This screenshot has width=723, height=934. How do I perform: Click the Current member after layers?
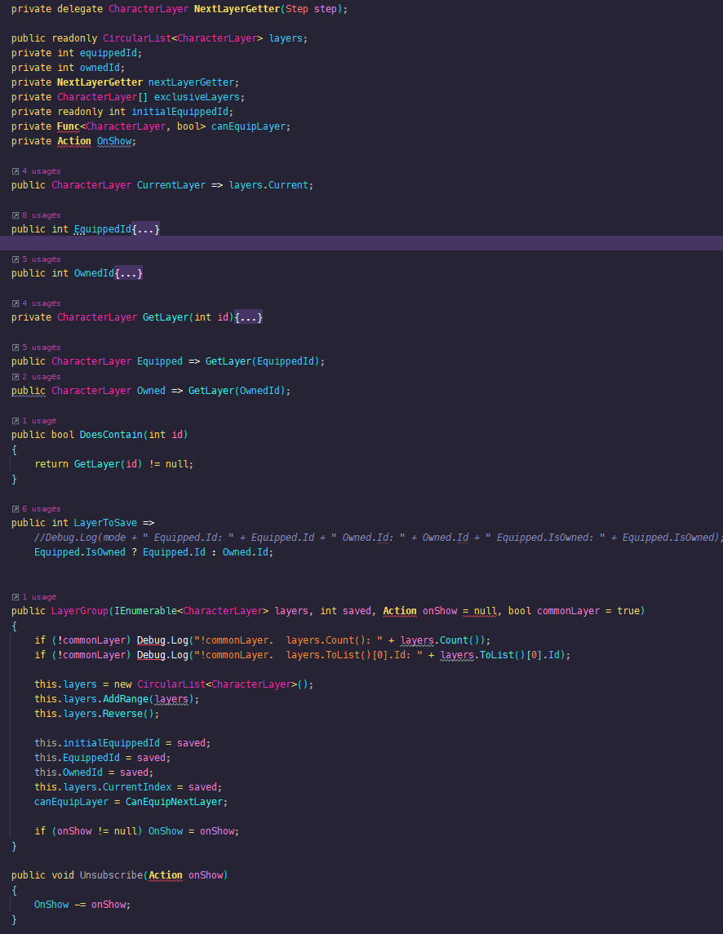pos(288,185)
